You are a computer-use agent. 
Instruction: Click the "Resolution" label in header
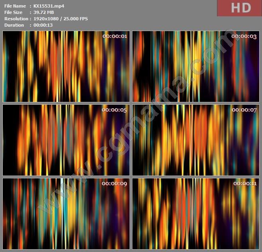(16, 19)
